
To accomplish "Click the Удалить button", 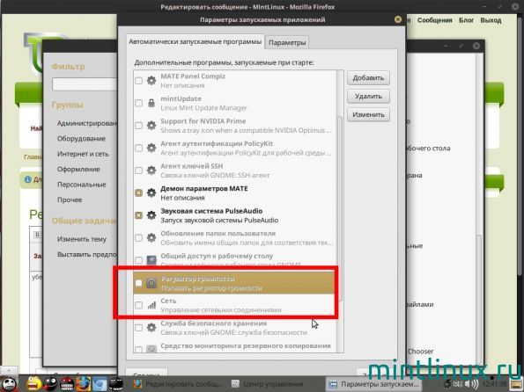I will pos(368,96).
